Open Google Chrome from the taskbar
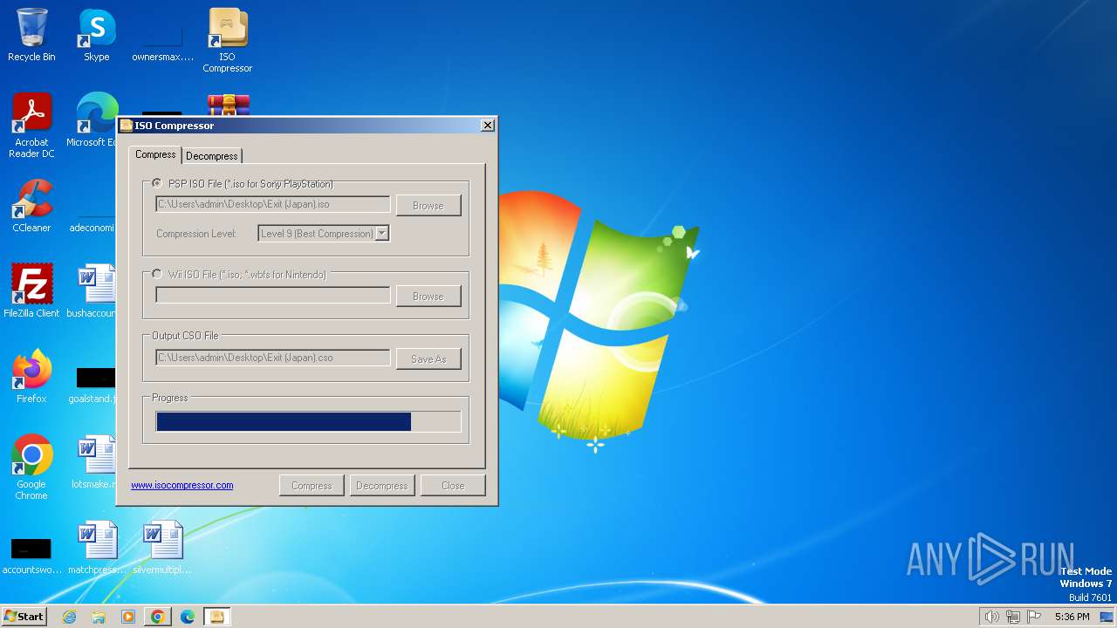Screen dimensions: 1117x628 pos(158,617)
